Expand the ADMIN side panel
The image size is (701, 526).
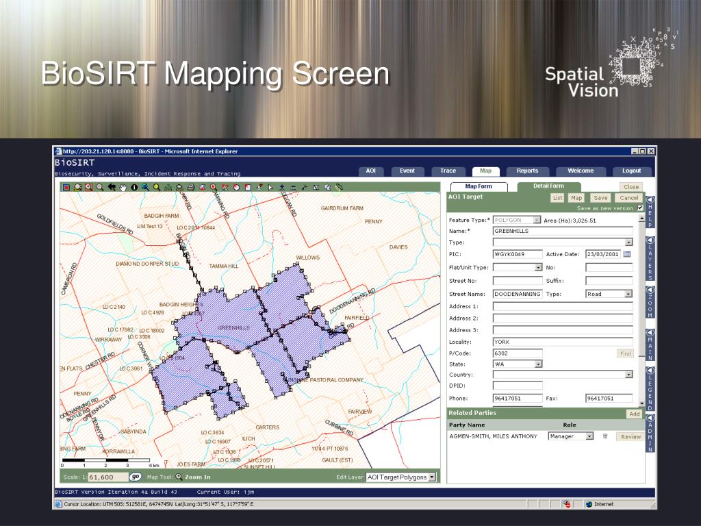click(650, 433)
